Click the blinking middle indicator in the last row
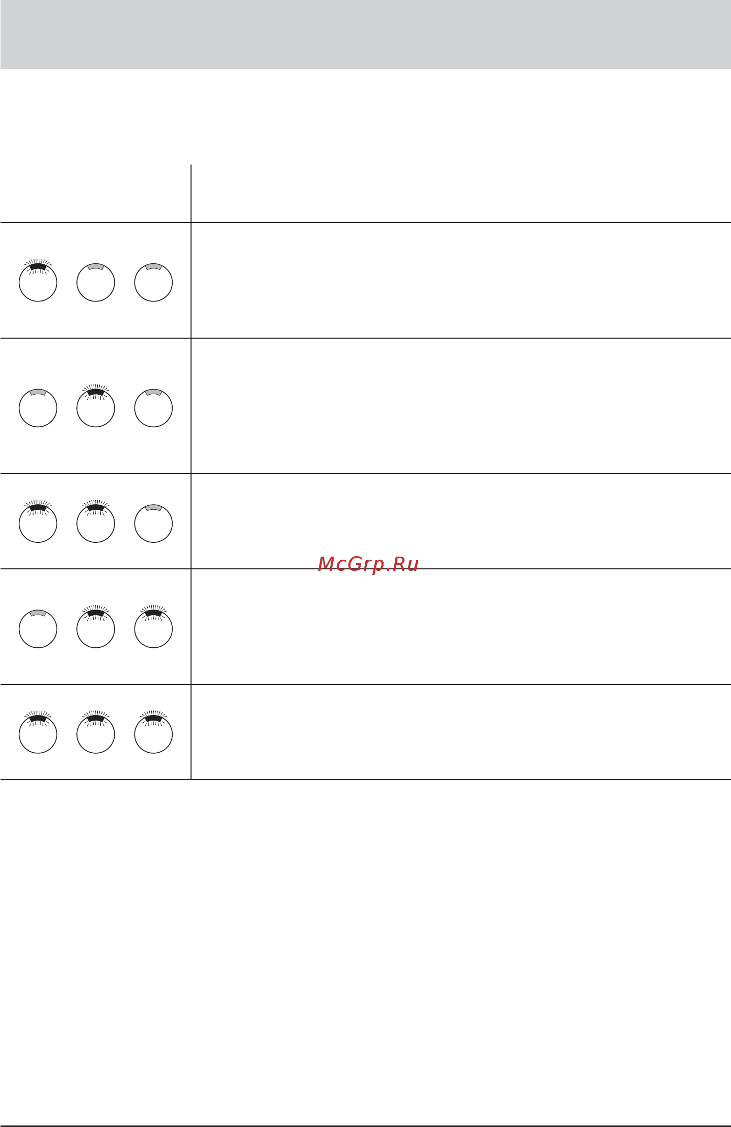Image resolution: width=731 pixels, height=1127 pixels. point(96,732)
